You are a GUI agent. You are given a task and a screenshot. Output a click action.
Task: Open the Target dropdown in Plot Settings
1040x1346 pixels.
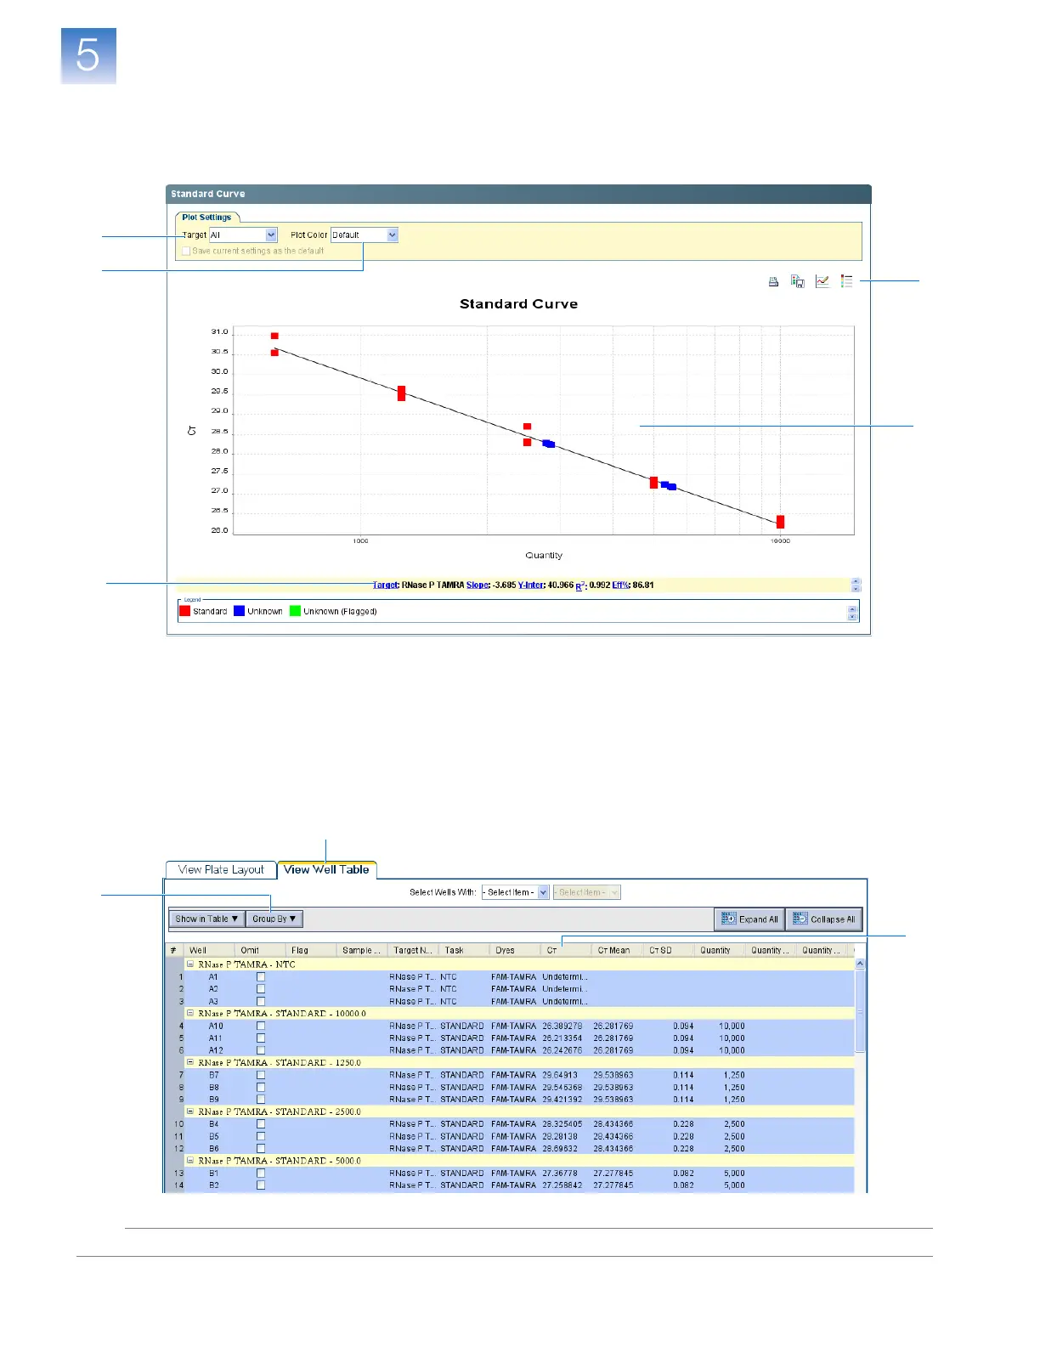[x=271, y=235]
